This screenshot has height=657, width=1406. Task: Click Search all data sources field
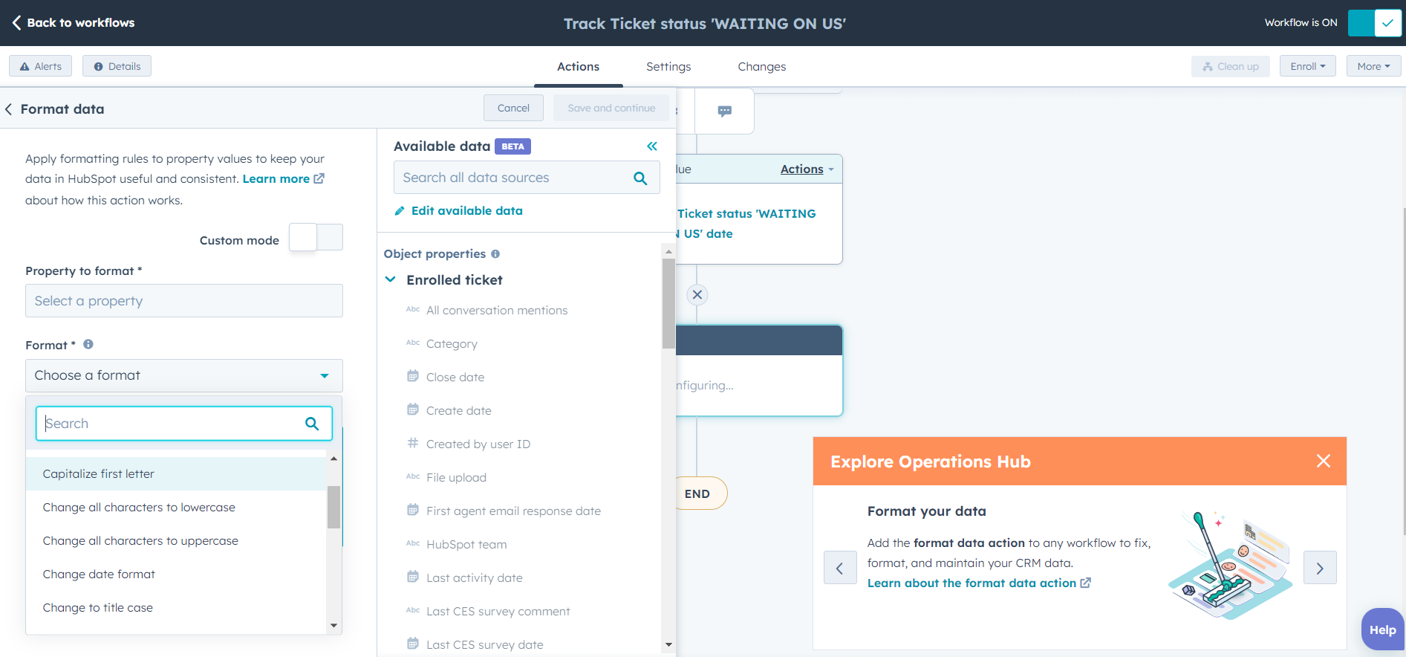coord(527,178)
